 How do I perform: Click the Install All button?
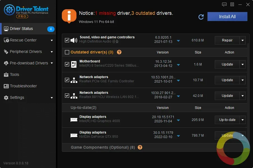pos(227,17)
